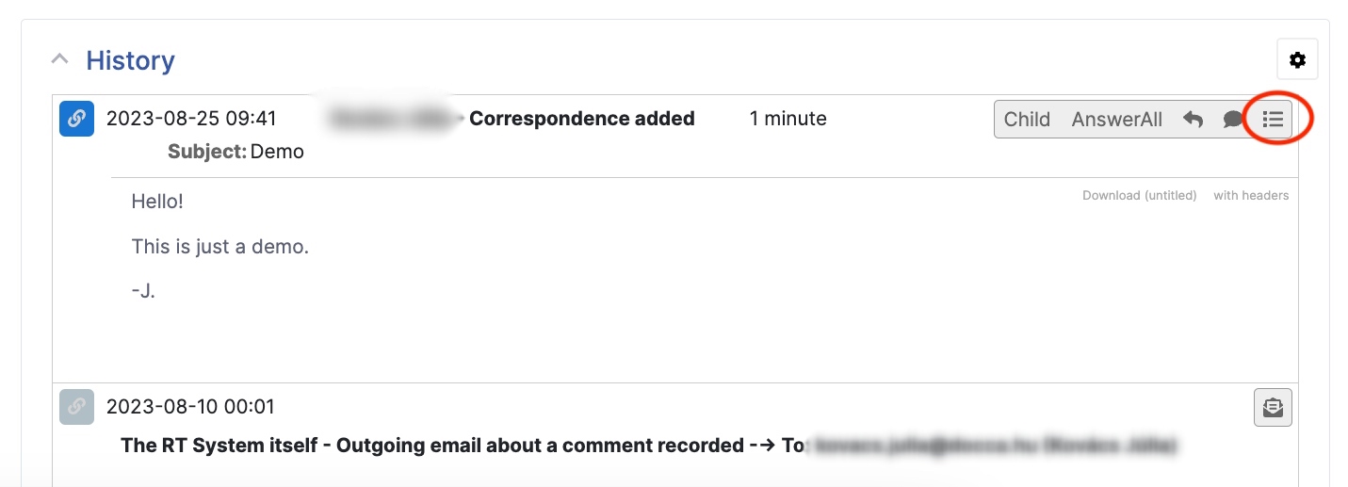Click the Child button
The height and width of the screenshot is (487, 1348).
click(1027, 120)
